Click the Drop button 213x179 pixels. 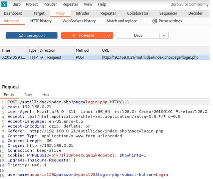point(138,35)
